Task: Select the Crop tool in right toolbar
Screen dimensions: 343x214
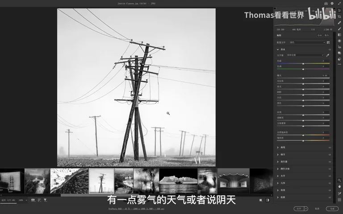Action: click(339, 16)
